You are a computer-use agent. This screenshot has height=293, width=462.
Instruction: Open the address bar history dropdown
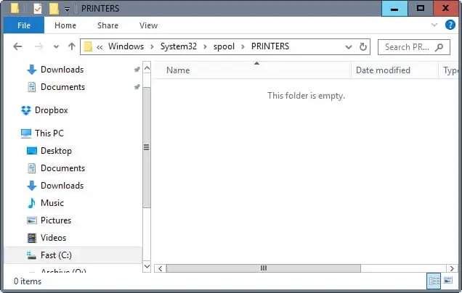349,46
